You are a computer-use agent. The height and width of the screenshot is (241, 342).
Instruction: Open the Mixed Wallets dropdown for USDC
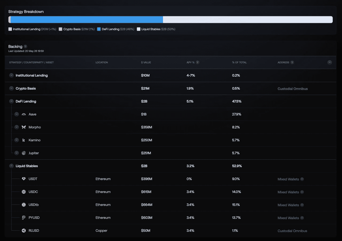pos(302,192)
